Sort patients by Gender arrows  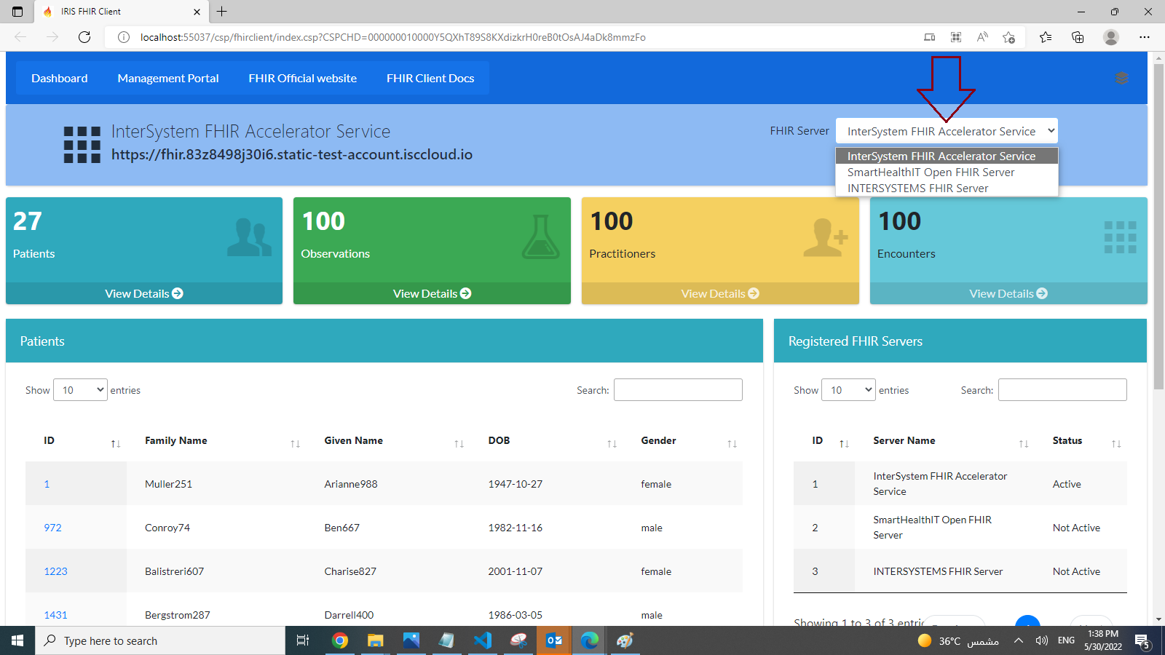732,444
